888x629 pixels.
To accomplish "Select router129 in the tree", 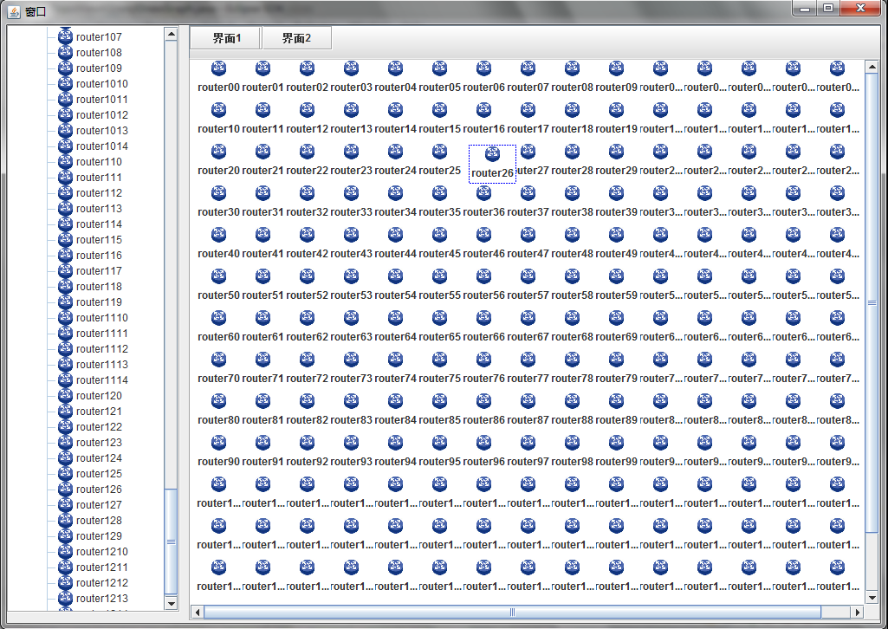I will (99, 535).
